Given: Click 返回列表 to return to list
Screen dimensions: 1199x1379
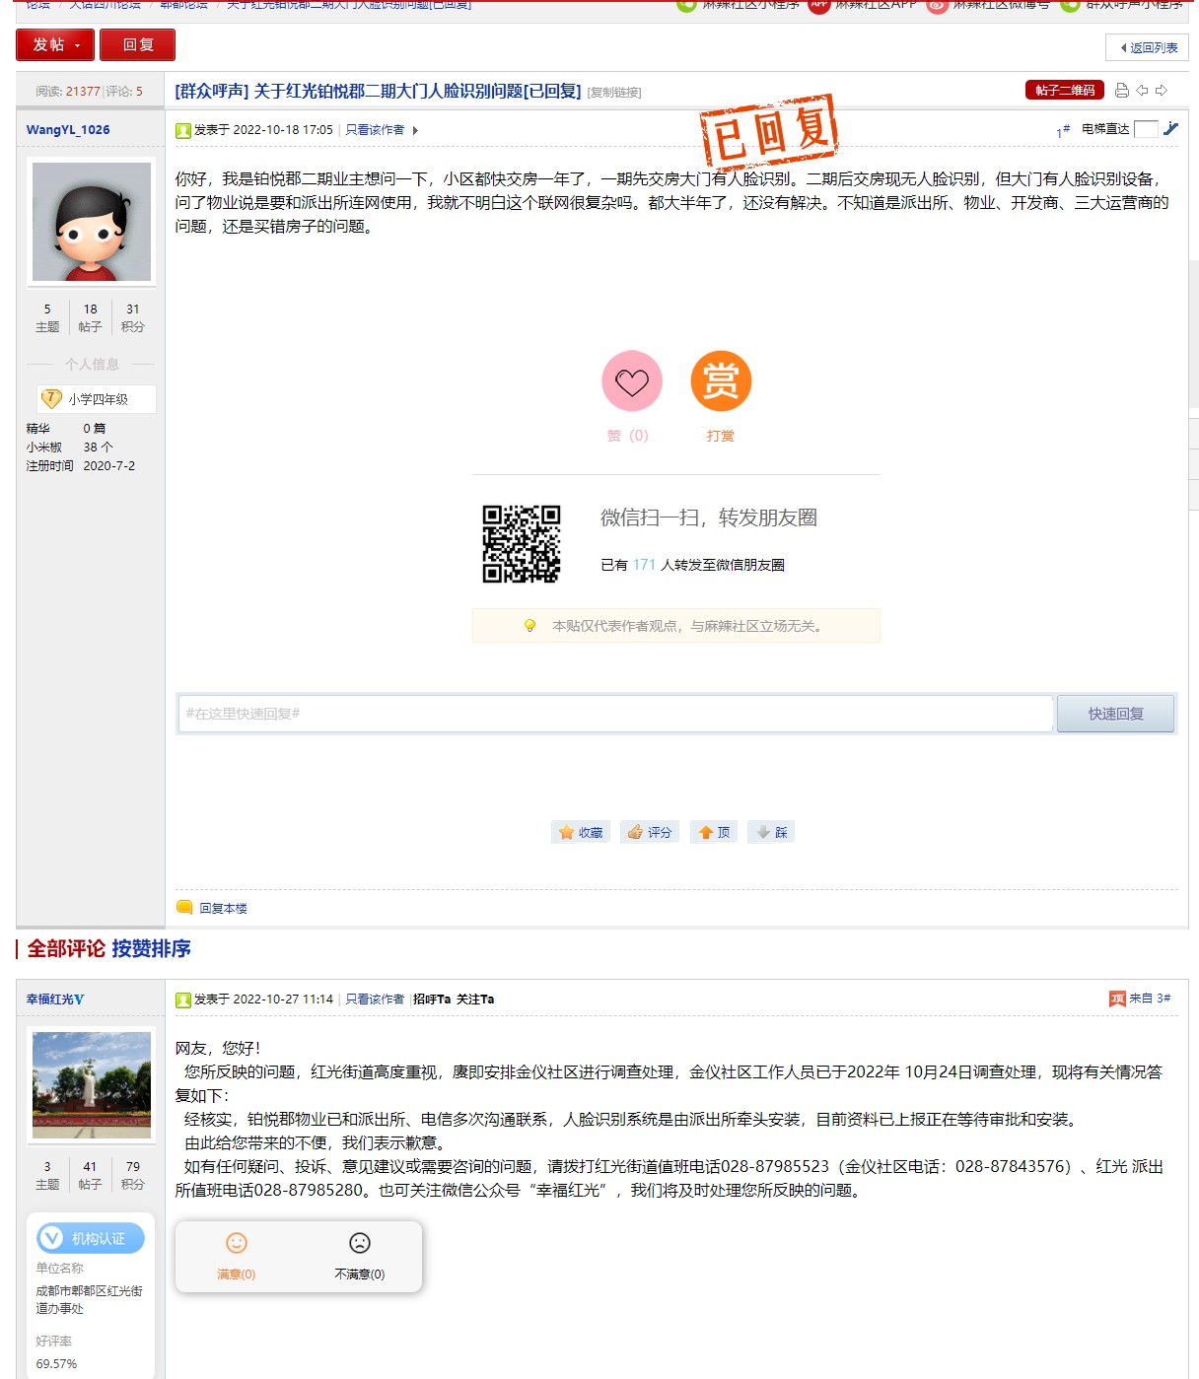Looking at the screenshot, I should (1148, 47).
